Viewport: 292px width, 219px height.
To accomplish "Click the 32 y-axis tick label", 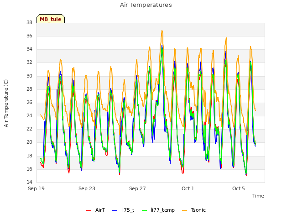I will coord(29,63).
